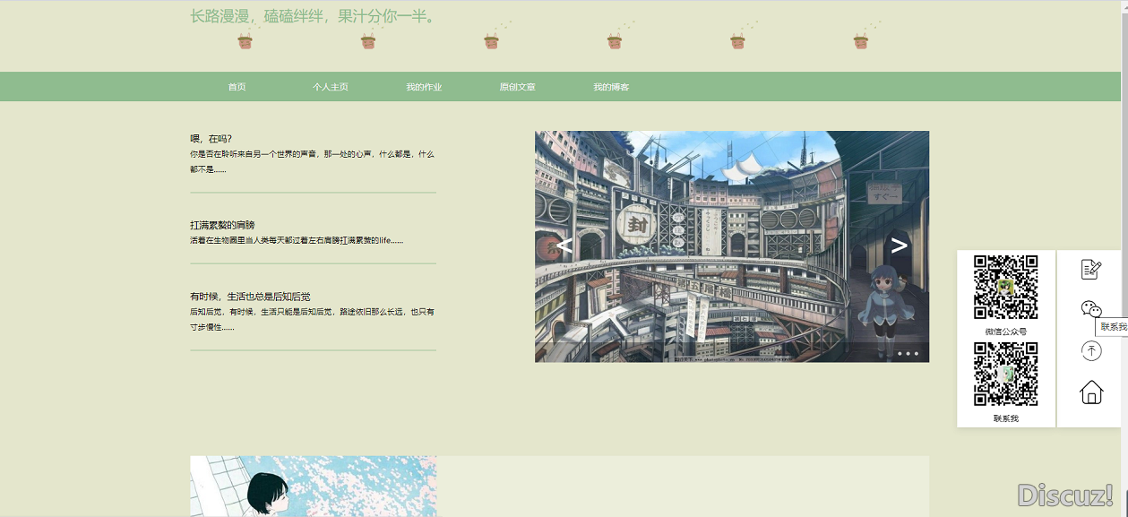
Task: Click the 微信公众号 QR code
Action: click(1006, 288)
